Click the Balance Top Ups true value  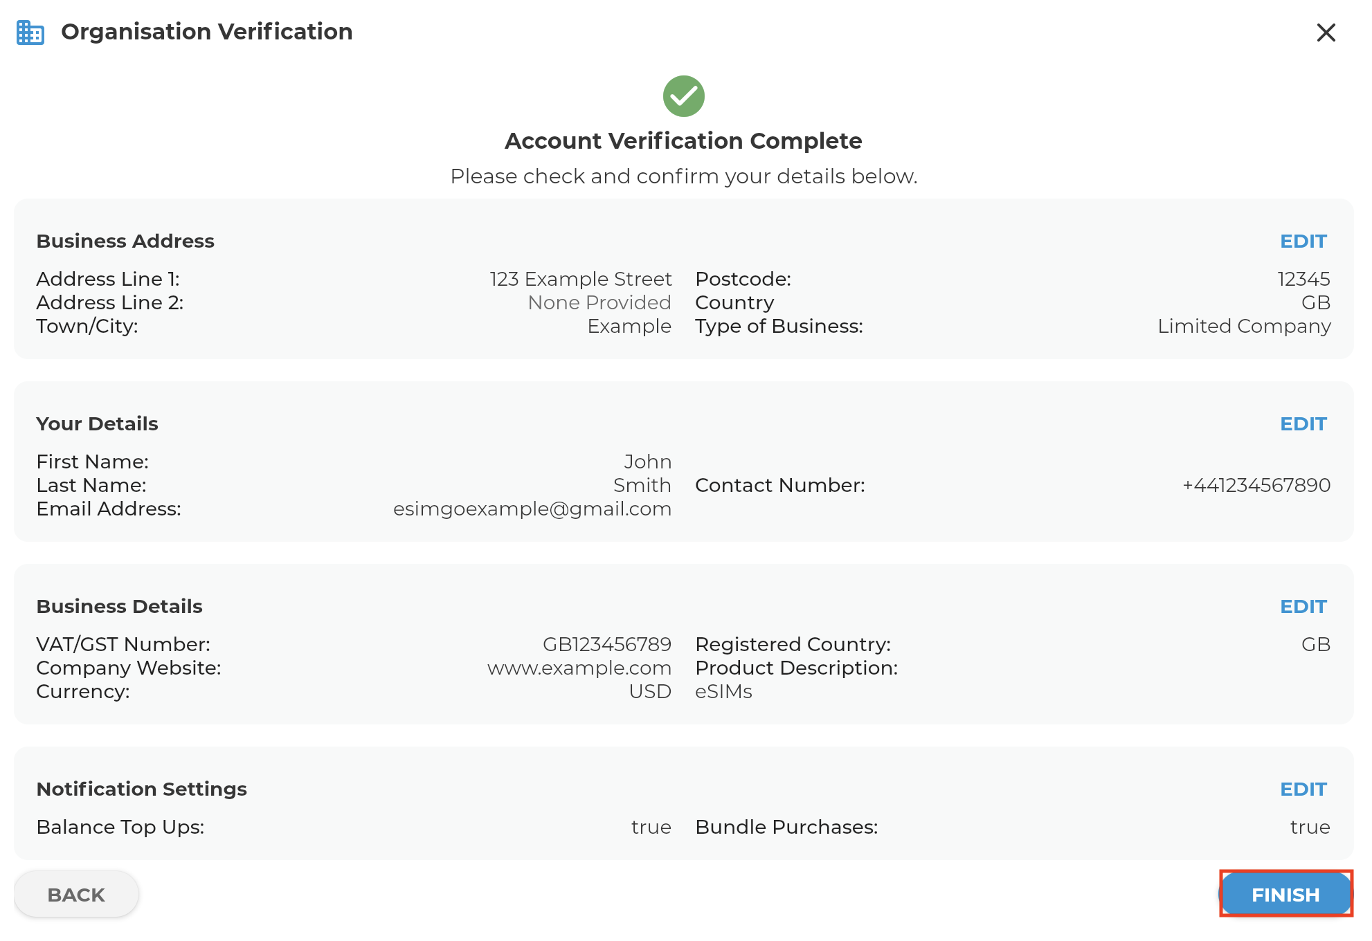pos(651,827)
